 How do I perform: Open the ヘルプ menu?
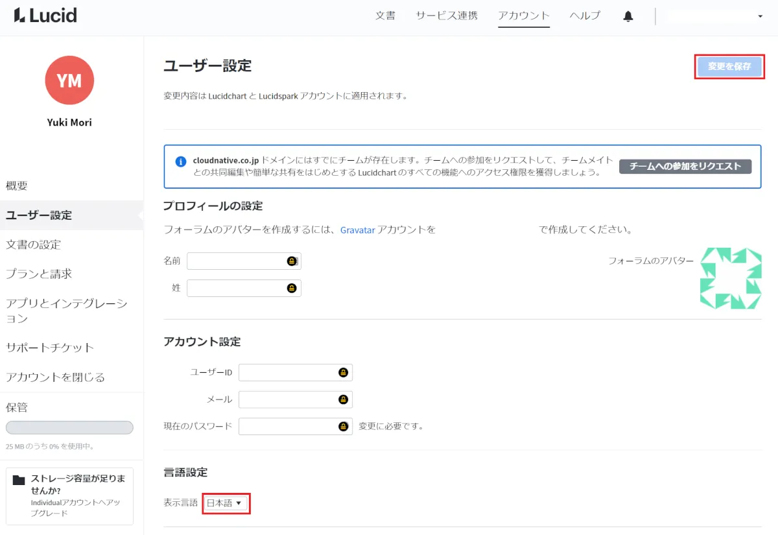[585, 16]
